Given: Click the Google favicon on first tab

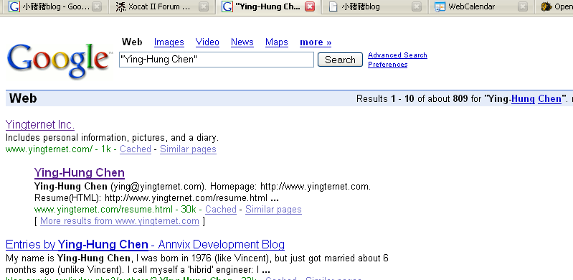Looking at the screenshot, I should (x=14, y=6).
